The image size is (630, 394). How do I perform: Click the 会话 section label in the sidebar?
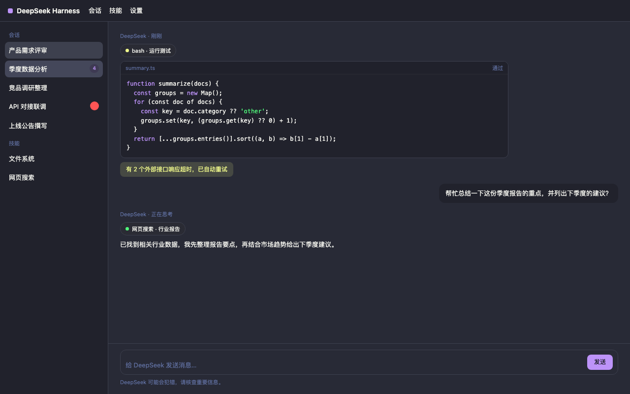[x=14, y=35]
